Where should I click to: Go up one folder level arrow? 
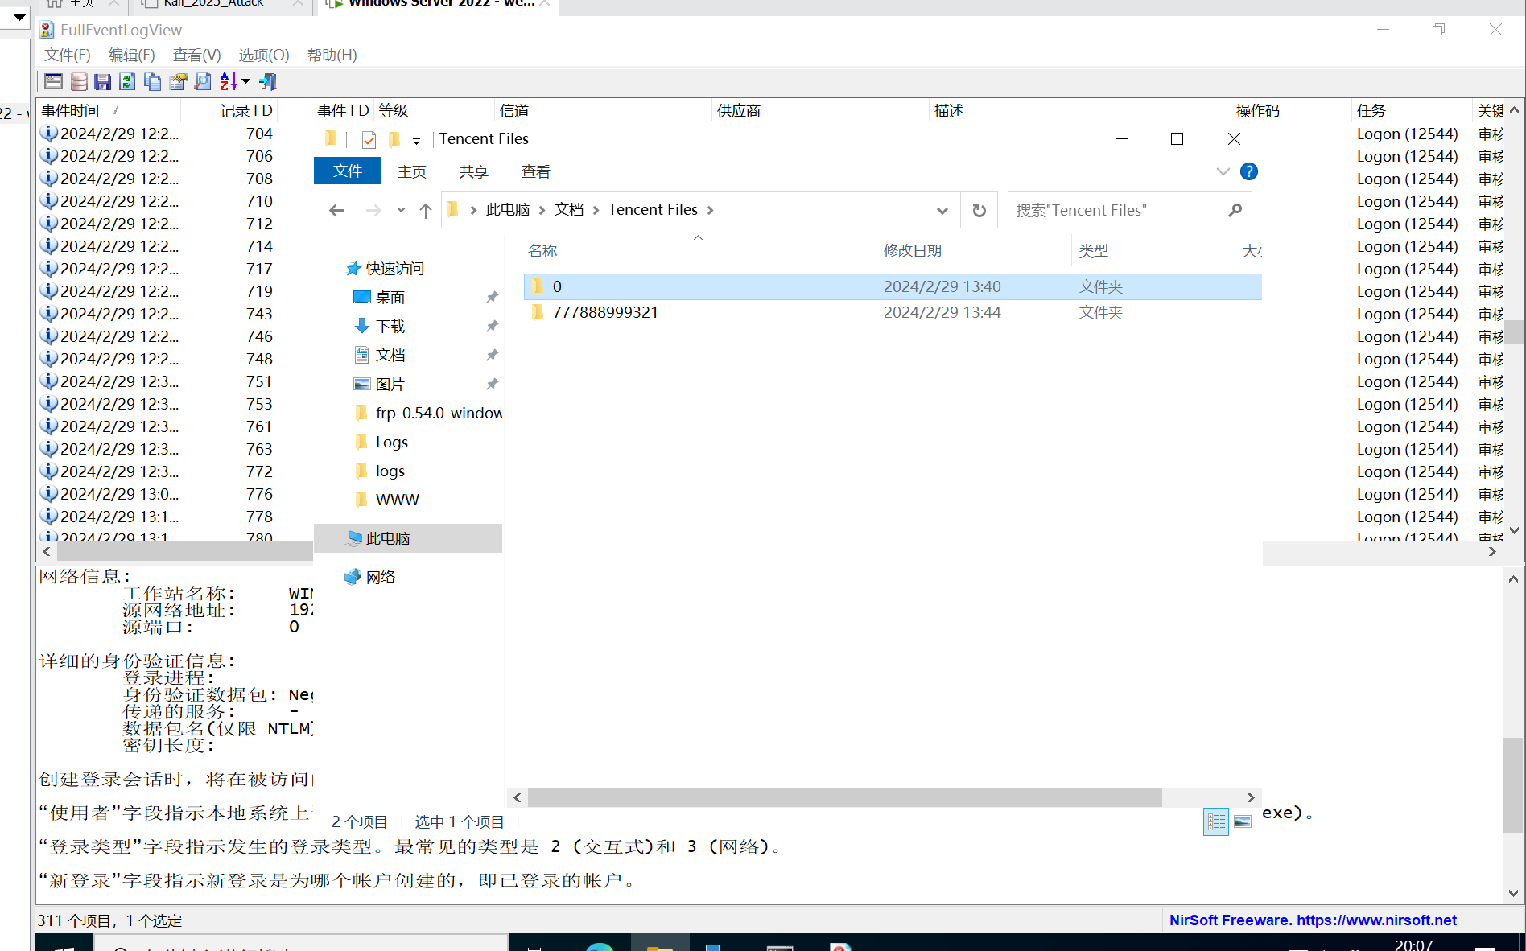click(x=426, y=211)
